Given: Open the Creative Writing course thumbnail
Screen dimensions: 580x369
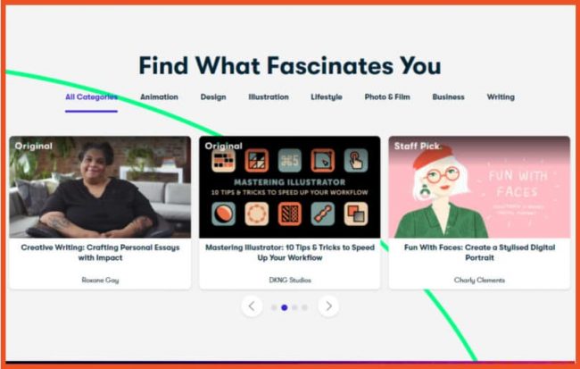Looking at the screenshot, I should pos(100,187).
